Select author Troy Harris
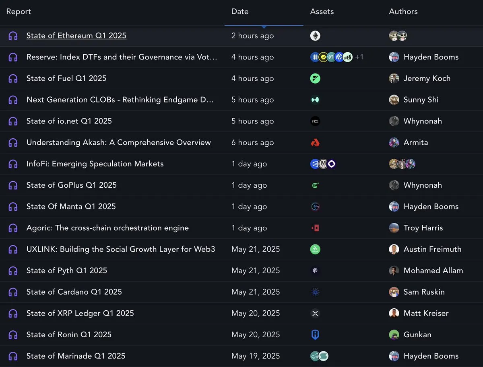Image resolution: width=483 pixels, height=367 pixels. 423,228
